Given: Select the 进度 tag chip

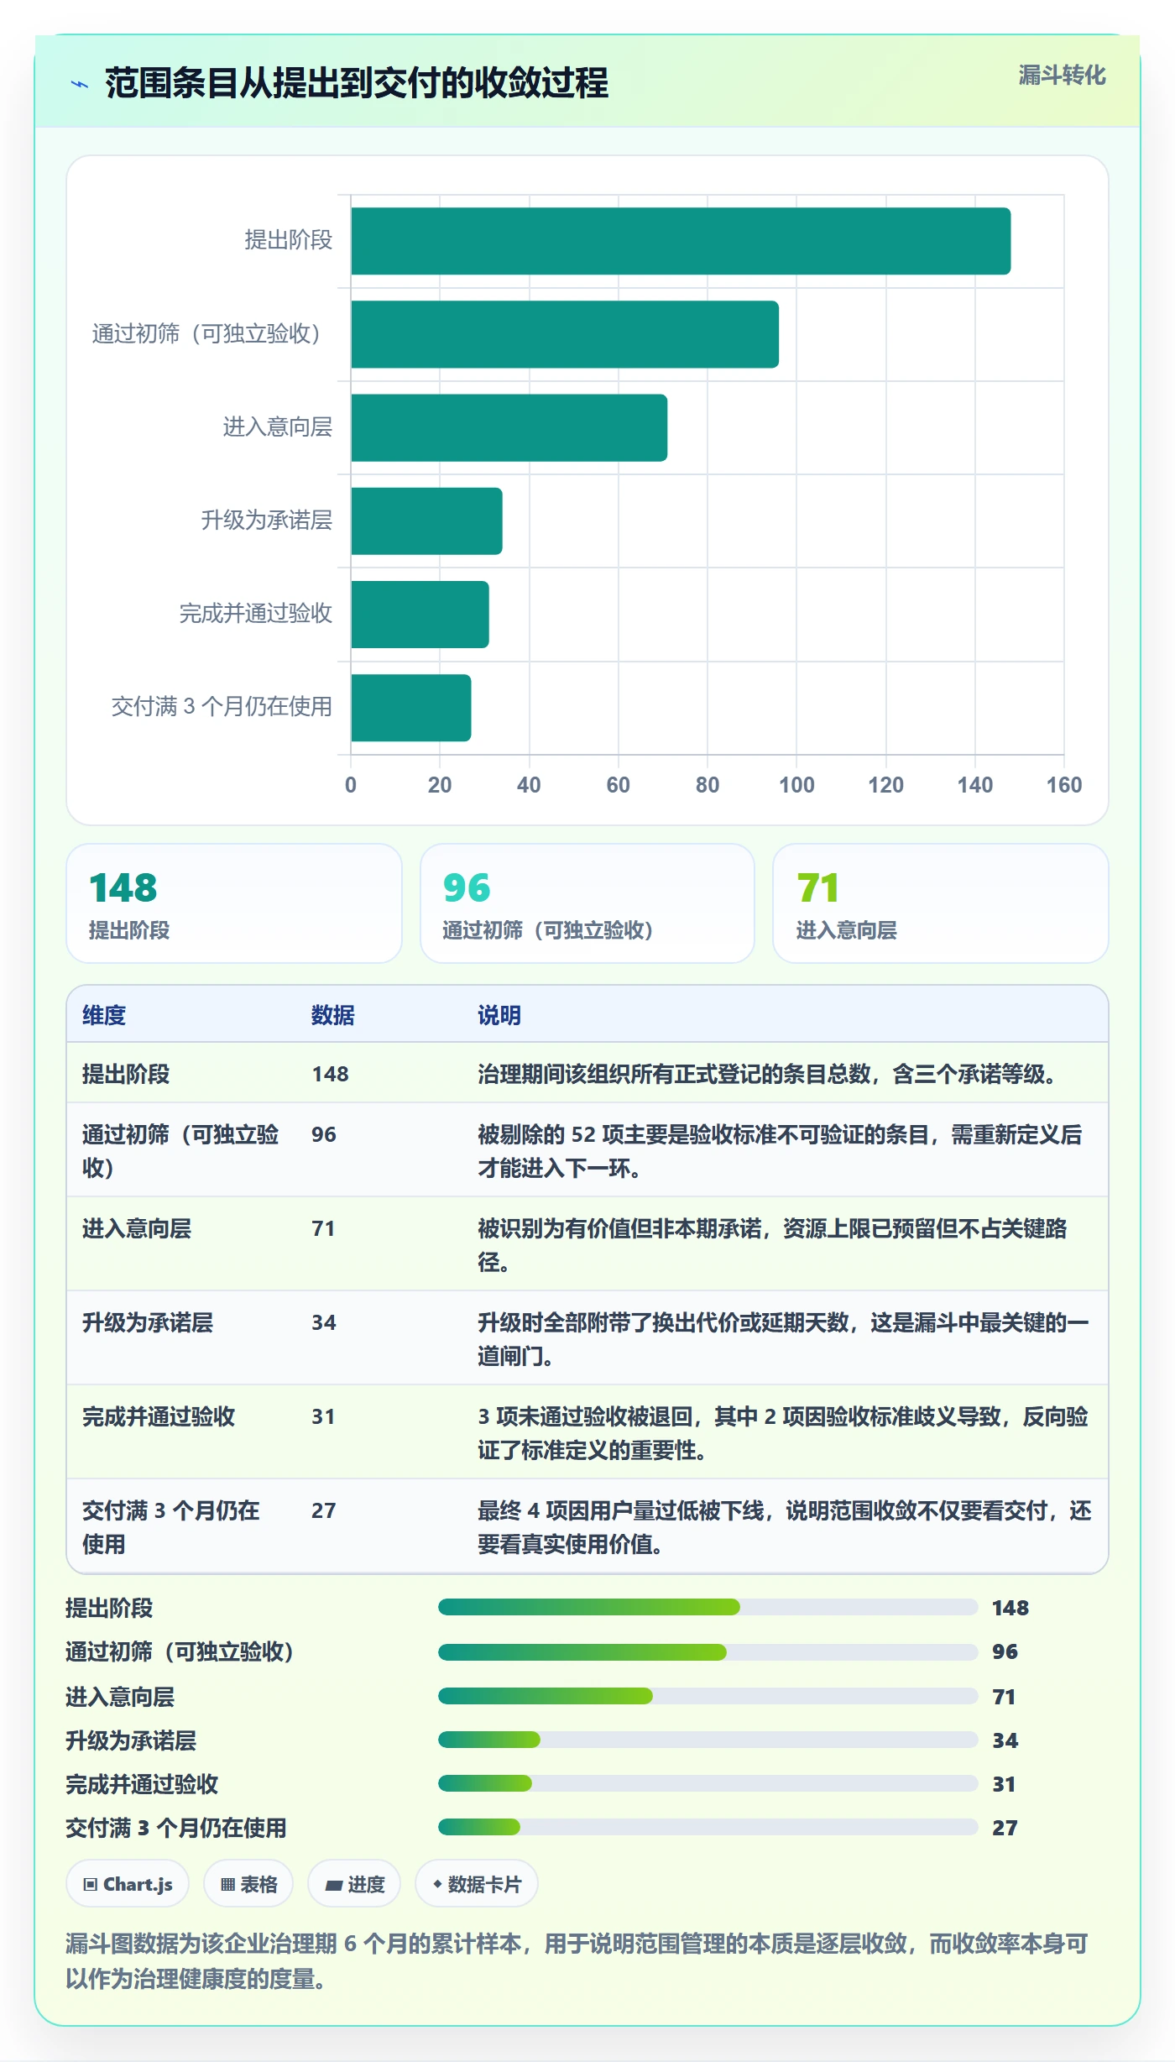Looking at the screenshot, I should click(x=354, y=1884).
